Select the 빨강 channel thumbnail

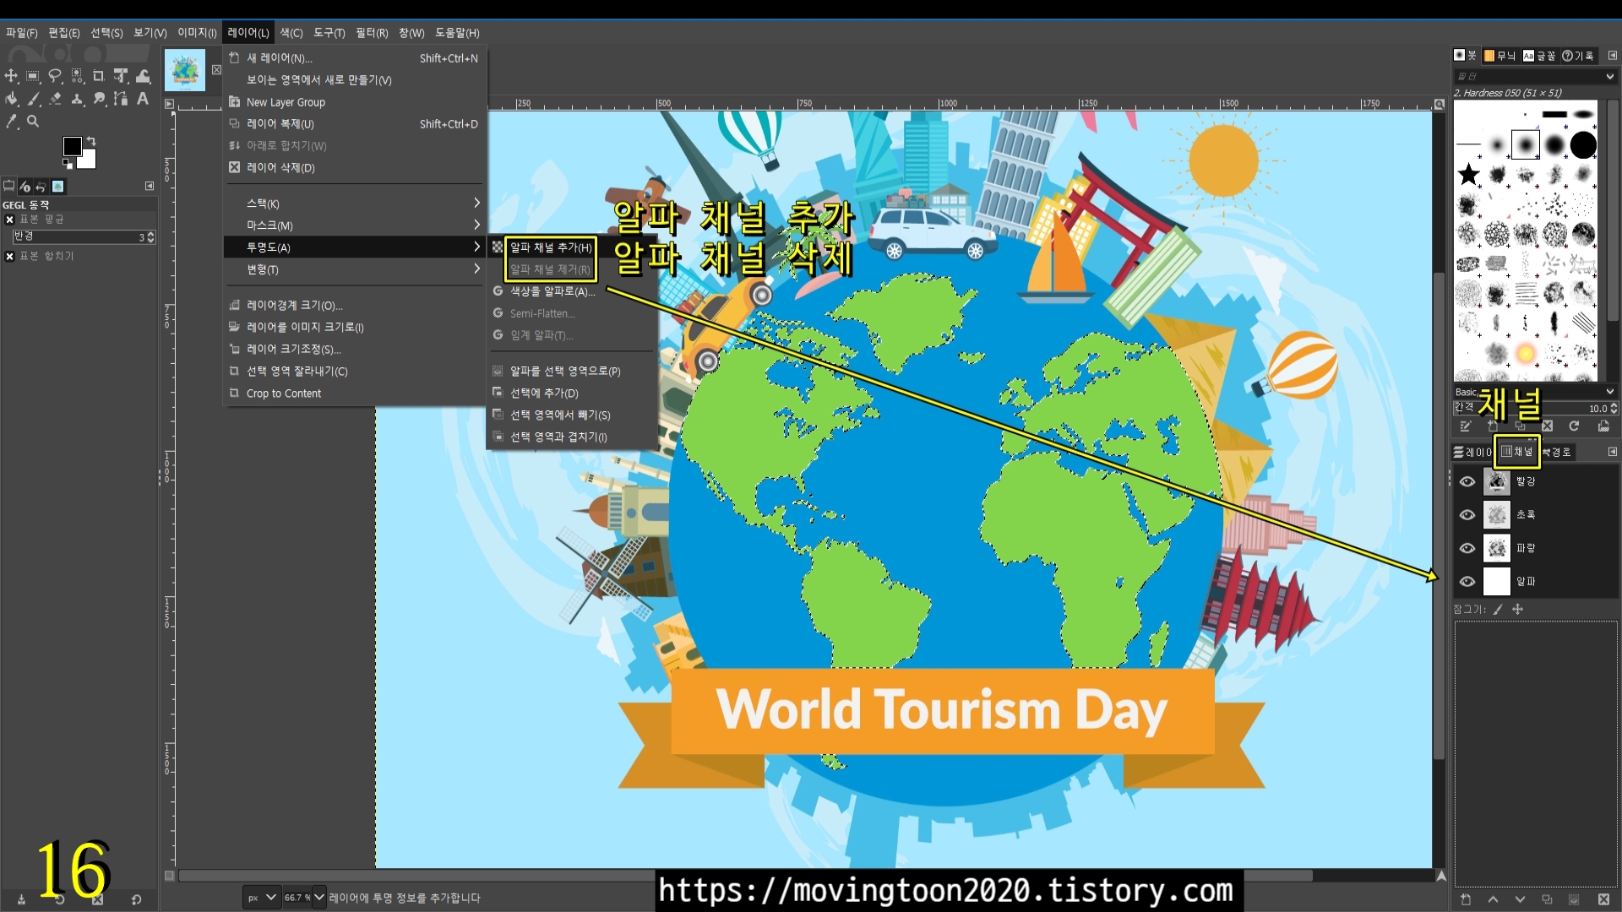click(1496, 481)
